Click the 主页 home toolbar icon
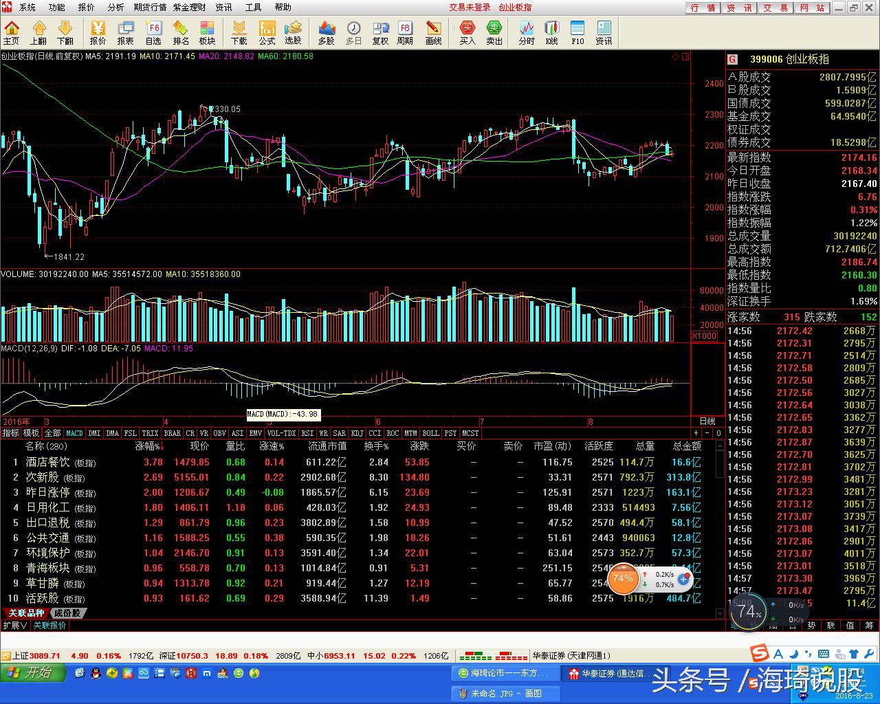 (12, 32)
